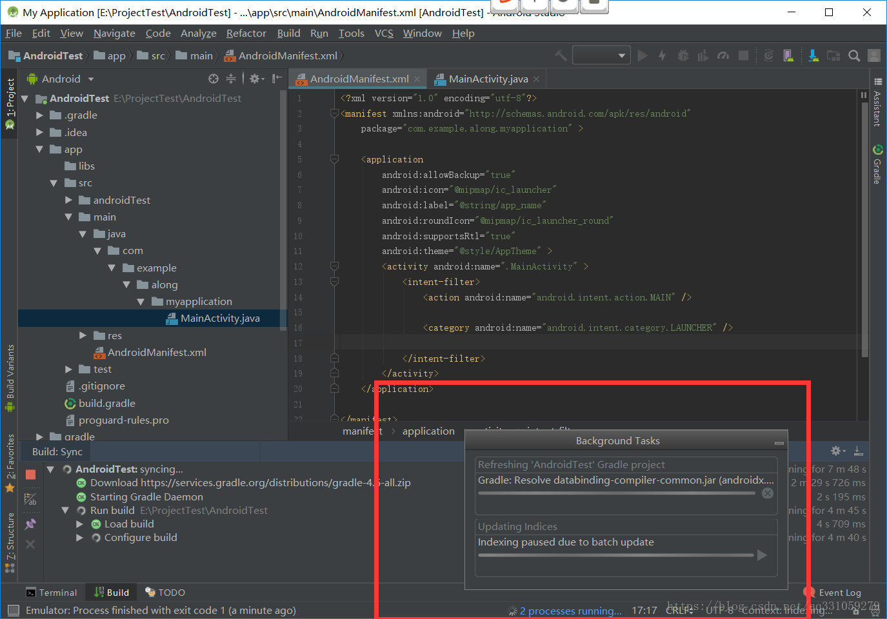The image size is (887, 619).
Task: Toggle the 2: Favorites side panel
Action: (x=10, y=462)
